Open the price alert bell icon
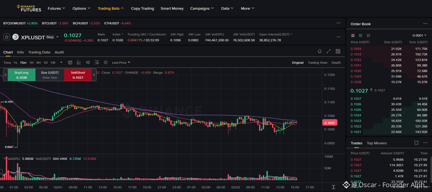This screenshot has width=432, height=192. tap(320, 51)
